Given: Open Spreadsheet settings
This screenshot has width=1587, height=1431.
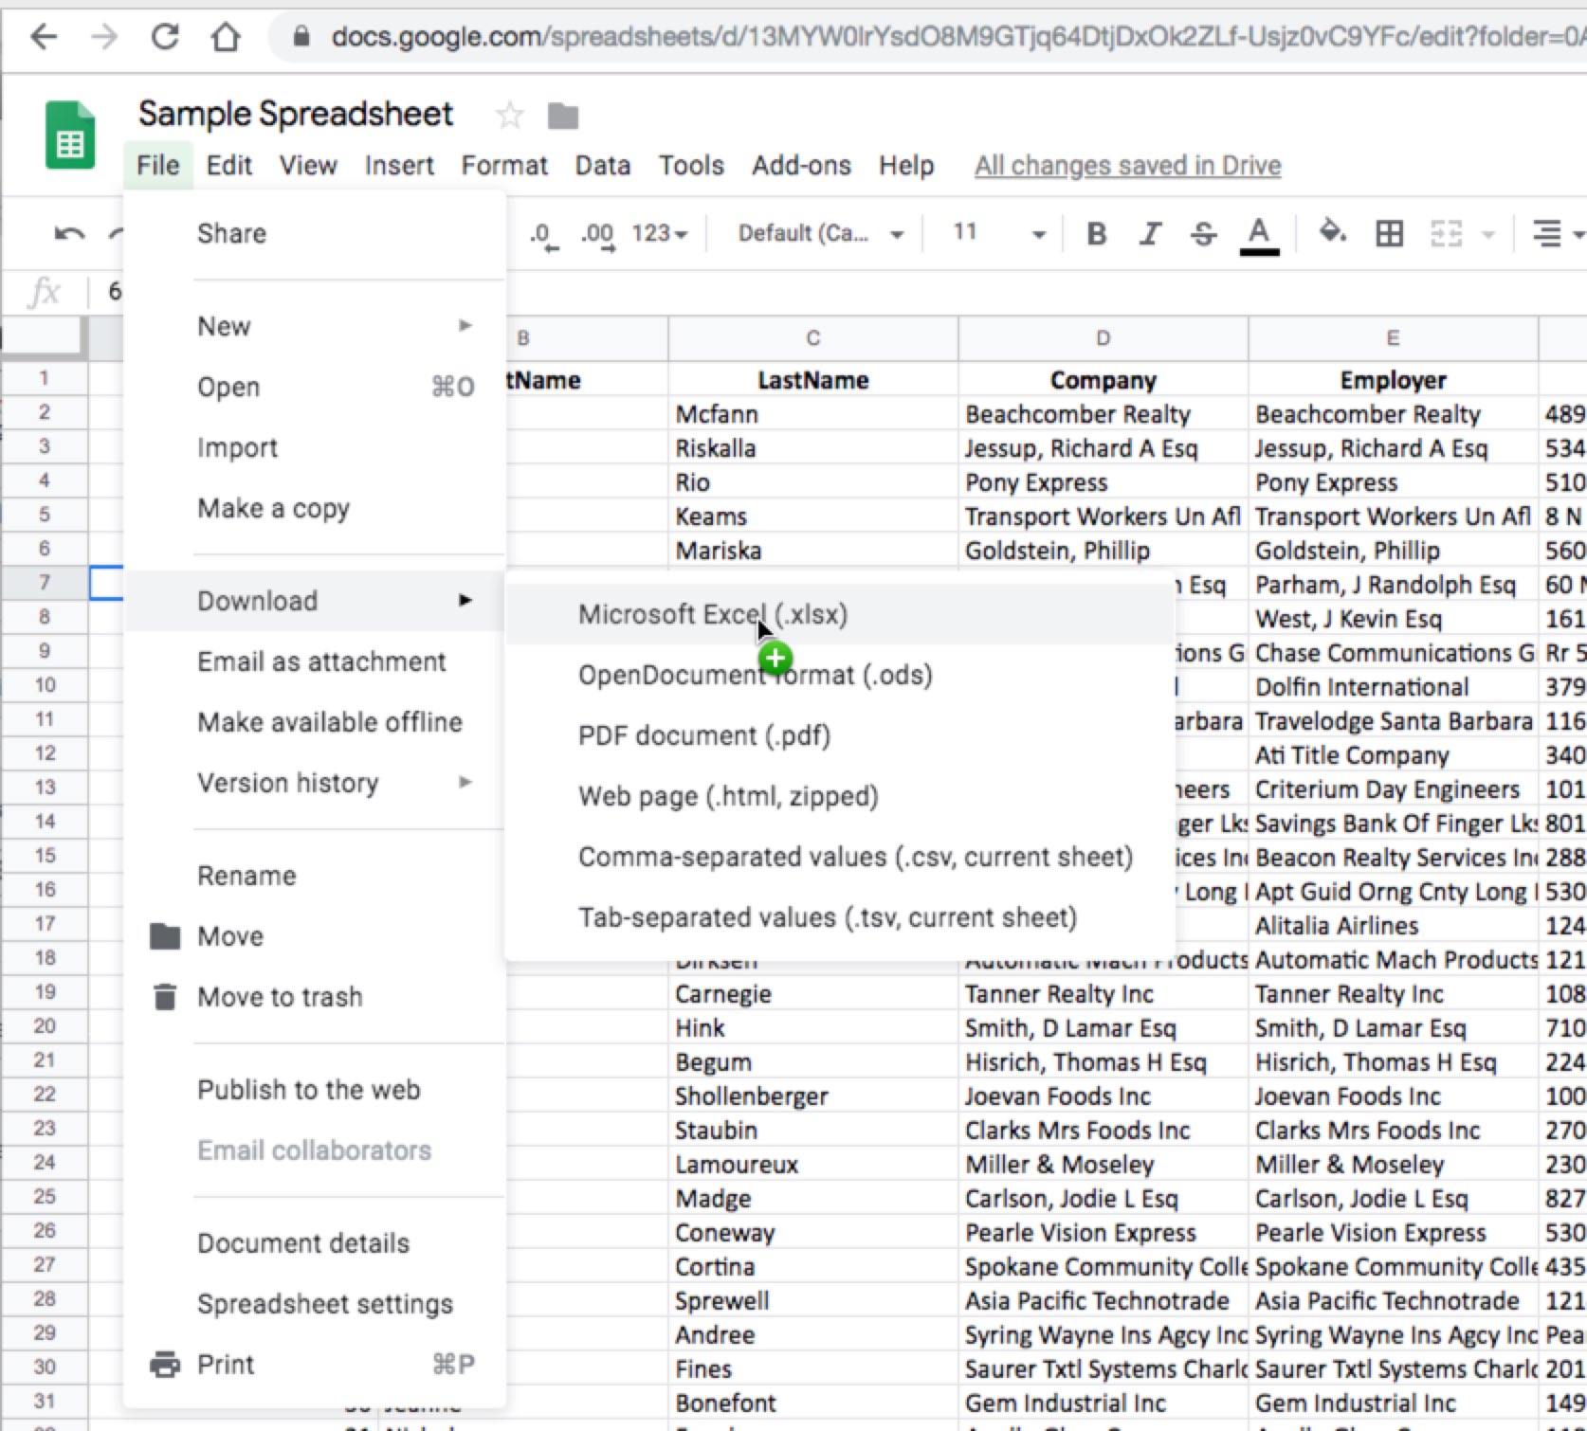Looking at the screenshot, I should 315,1304.
